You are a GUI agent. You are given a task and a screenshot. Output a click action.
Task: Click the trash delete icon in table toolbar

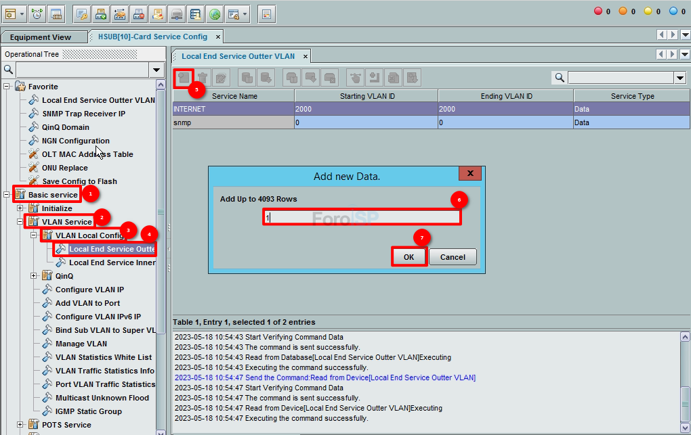[x=202, y=78]
